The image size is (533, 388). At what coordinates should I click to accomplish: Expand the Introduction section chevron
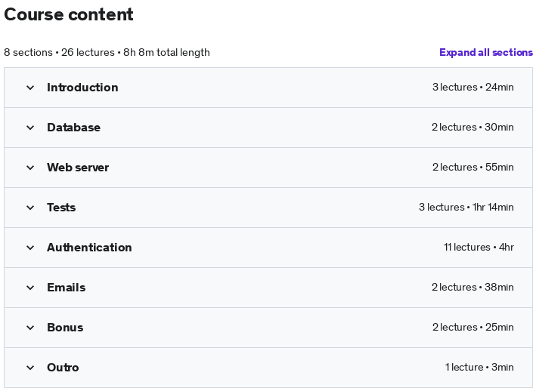pyautogui.click(x=30, y=88)
